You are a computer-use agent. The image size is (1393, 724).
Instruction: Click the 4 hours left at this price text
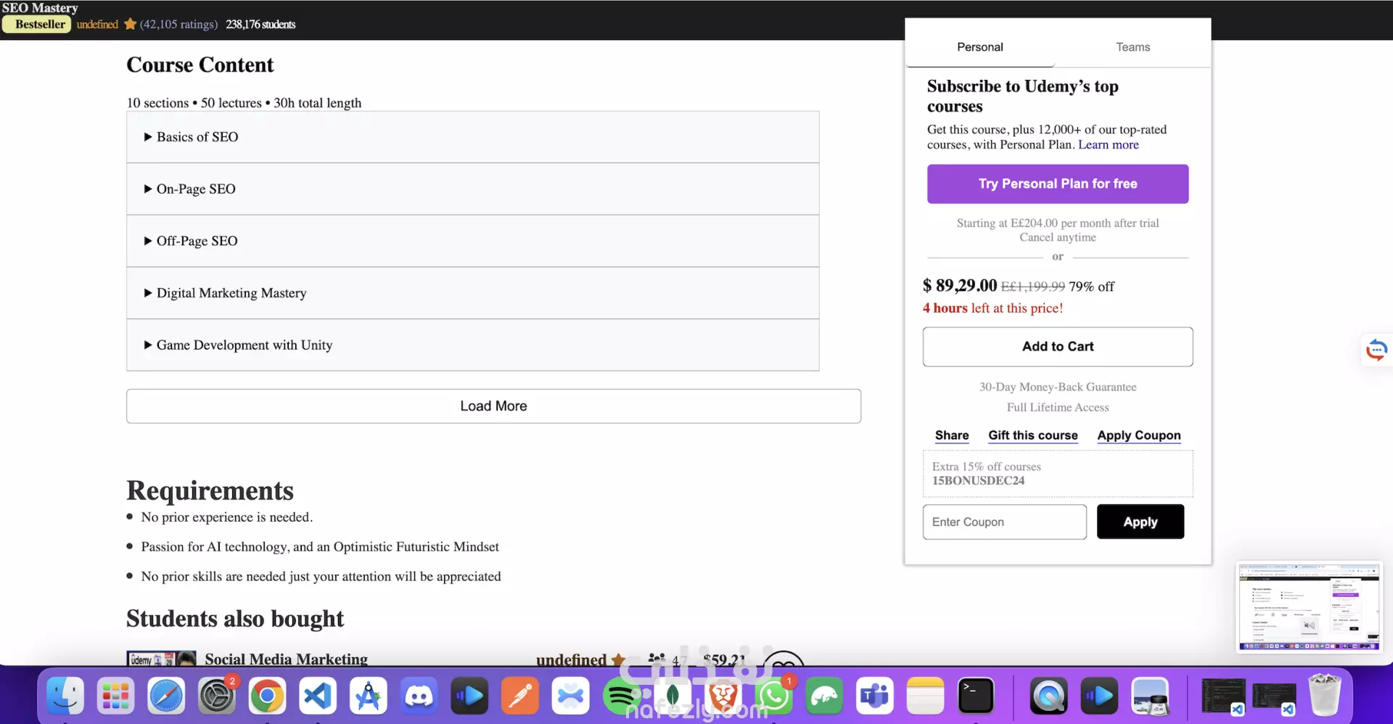(993, 308)
